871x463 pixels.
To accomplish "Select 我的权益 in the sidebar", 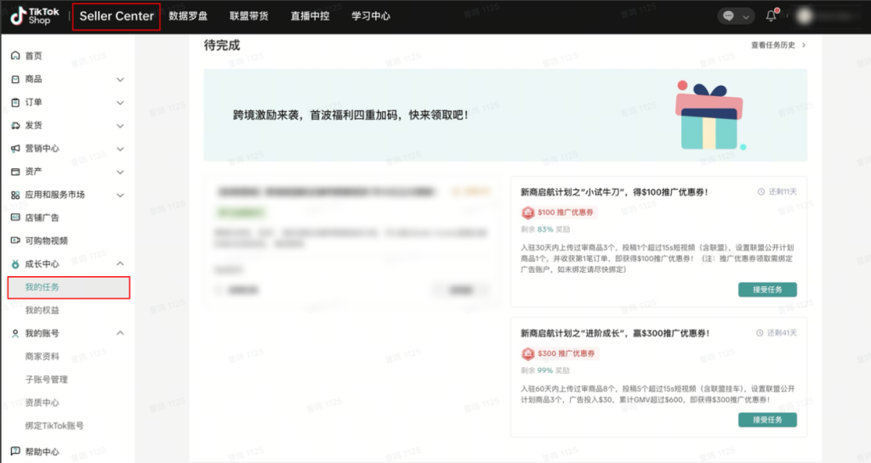I will (x=43, y=310).
